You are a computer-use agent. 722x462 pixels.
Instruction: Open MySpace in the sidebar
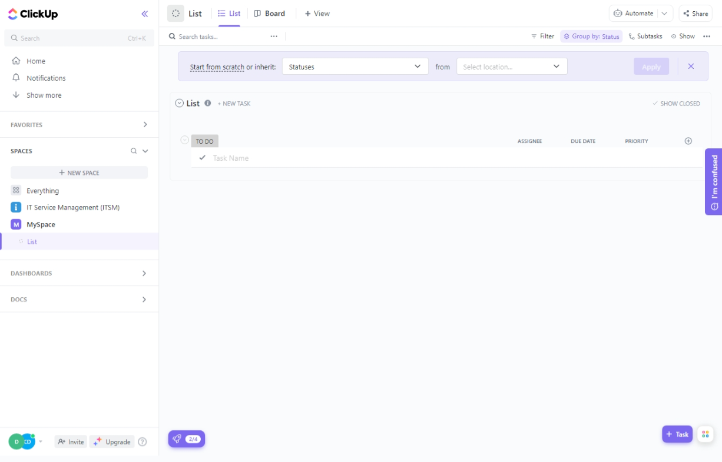tap(41, 224)
